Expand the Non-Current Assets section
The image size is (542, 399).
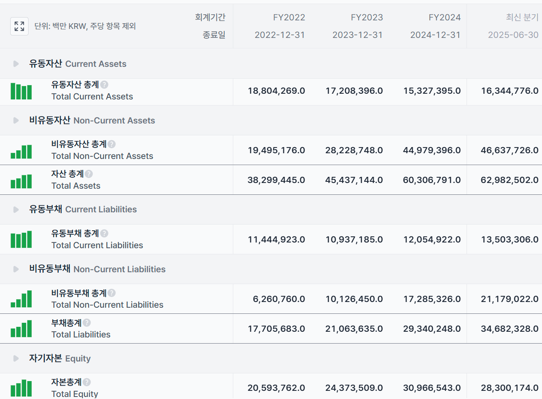[x=16, y=121]
